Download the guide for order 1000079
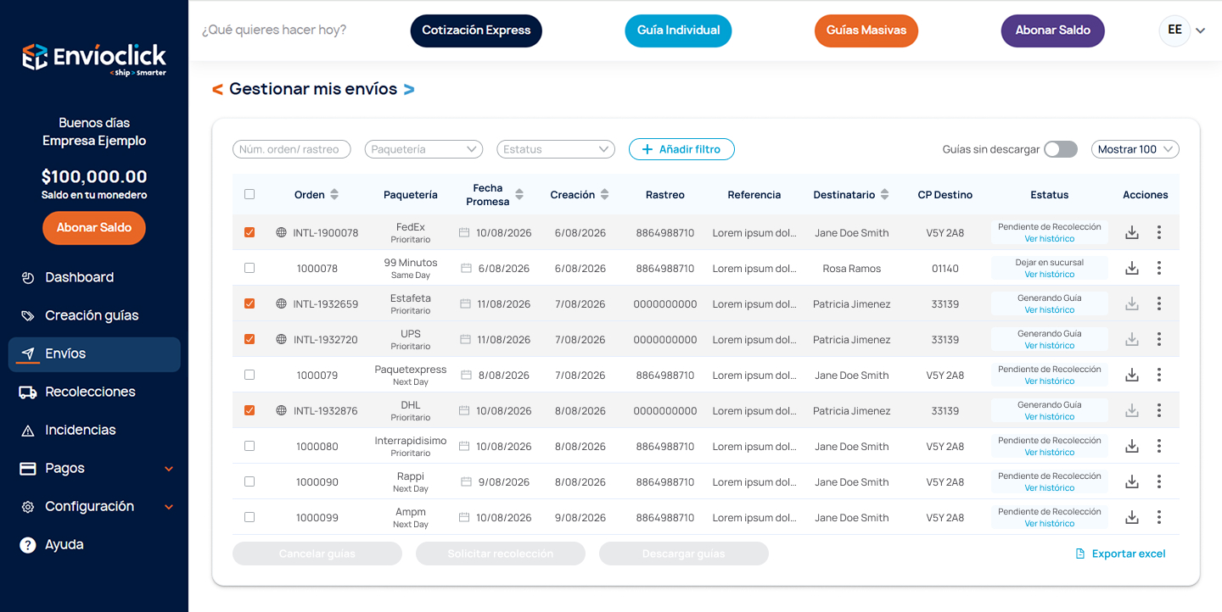Screen dimensions: 1222x612 point(1131,375)
